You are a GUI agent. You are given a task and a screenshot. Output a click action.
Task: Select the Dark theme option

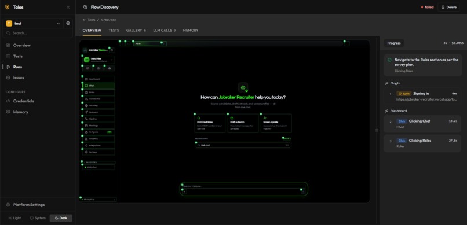(x=61, y=218)
